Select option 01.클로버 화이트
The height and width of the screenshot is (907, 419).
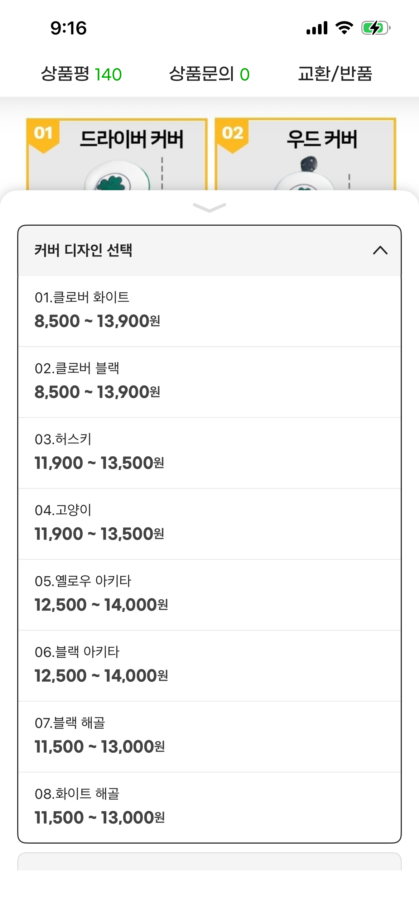[x=209, y=310]
